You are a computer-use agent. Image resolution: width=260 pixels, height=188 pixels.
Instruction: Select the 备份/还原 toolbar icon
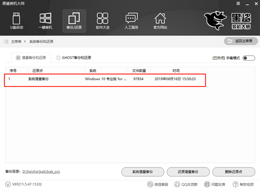click(x=74, y=21)
